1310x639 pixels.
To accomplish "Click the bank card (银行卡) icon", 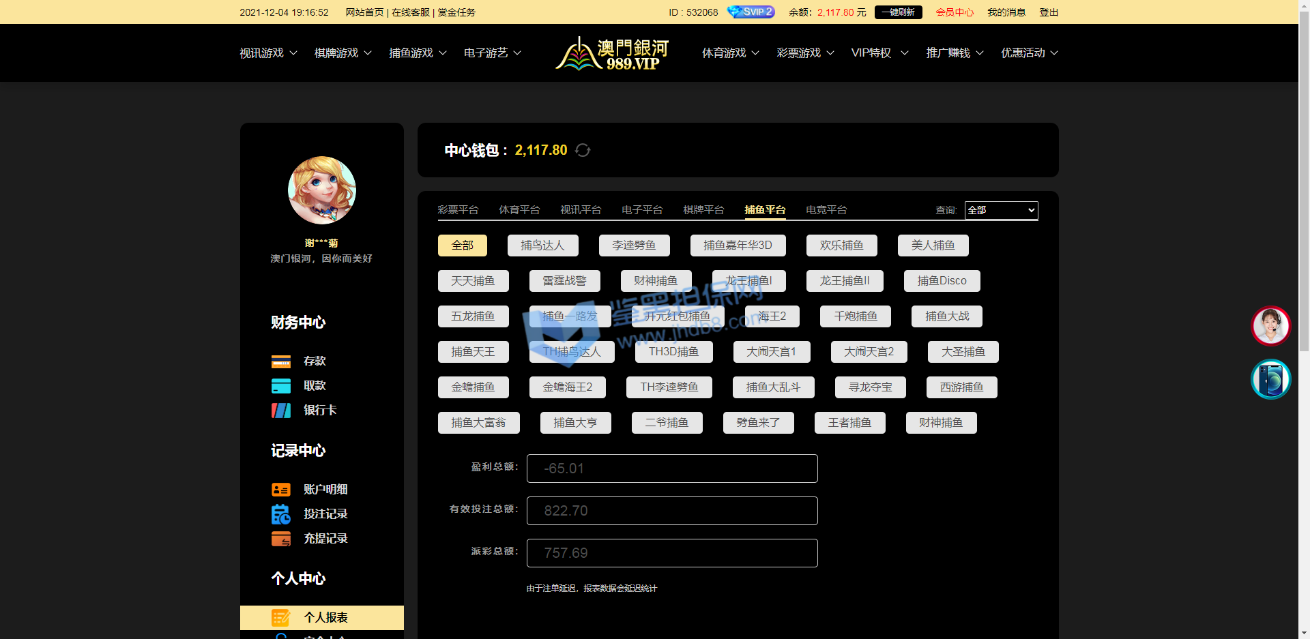I will pos(280,411).
